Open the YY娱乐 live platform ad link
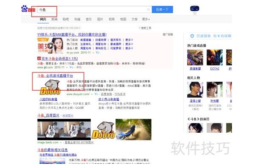 click(x=72, y=34)
